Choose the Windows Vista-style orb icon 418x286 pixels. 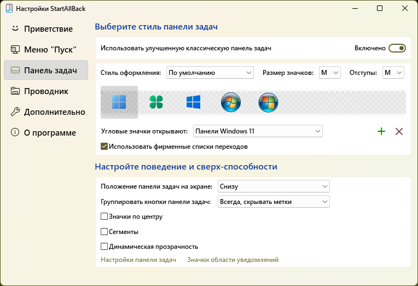pyautogui.click(x=268, y=102)
